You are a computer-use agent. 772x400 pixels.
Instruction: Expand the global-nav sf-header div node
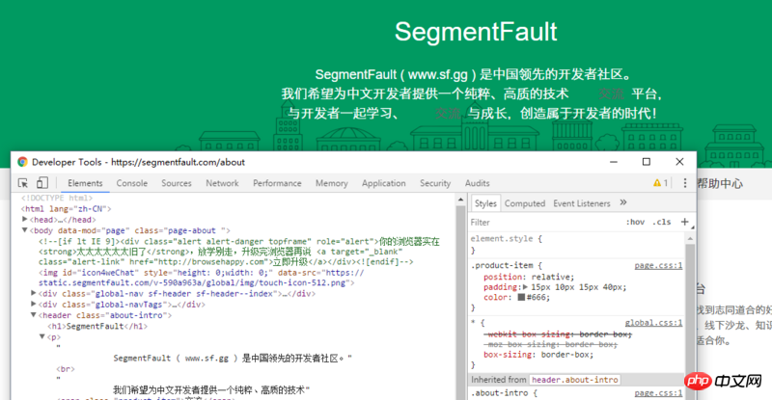tap(34, 293)
